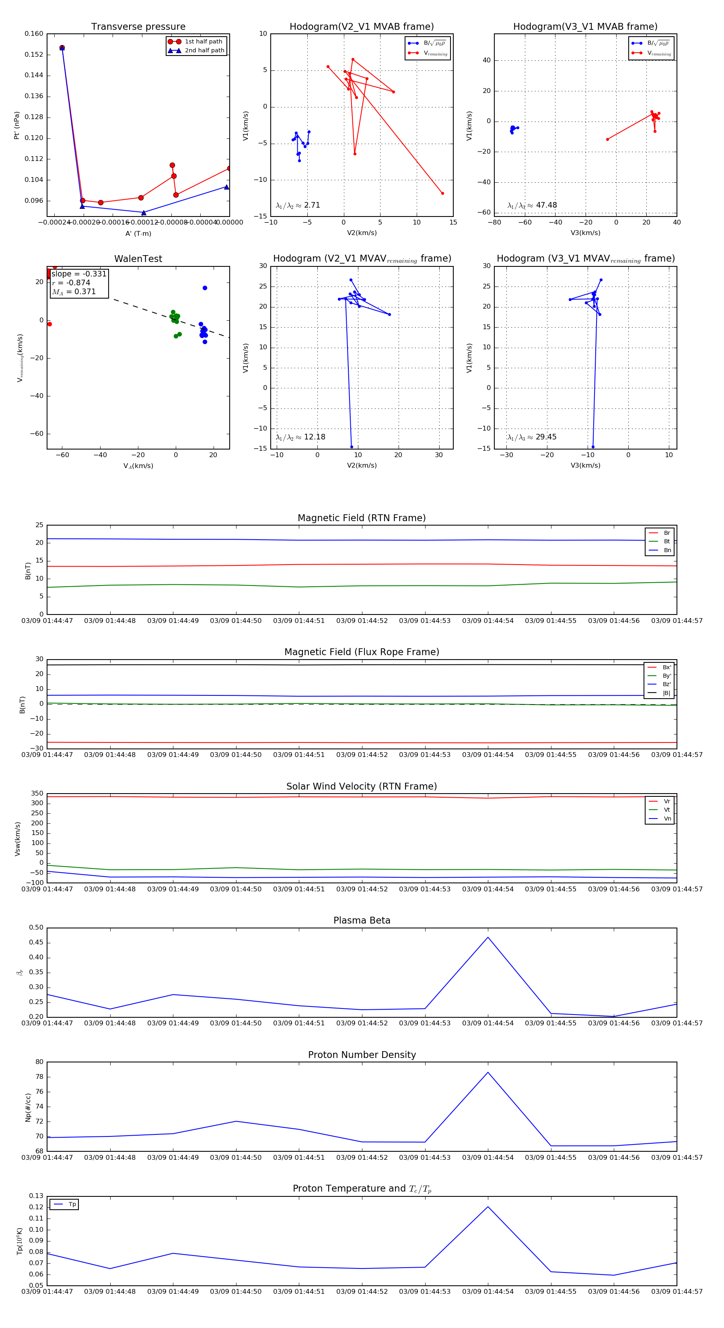This screenshot has height=1328, width=724.
Task: Click the eigenvalue ratio '≈ 47.48' annotation
Action: coord(532,205)
